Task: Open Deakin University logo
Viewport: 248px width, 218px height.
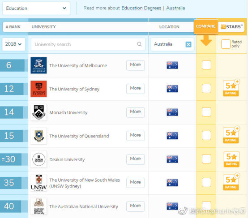Action: (x=38, y=159)
